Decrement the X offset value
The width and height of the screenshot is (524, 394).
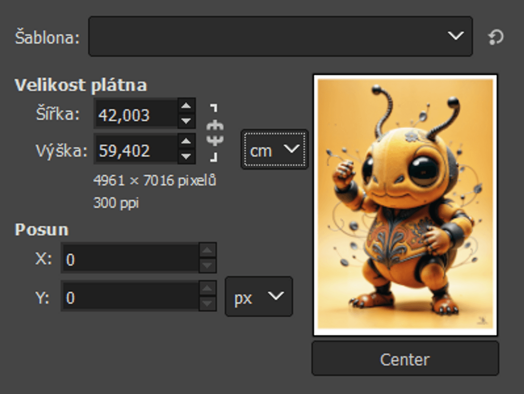tap(207, 265)
